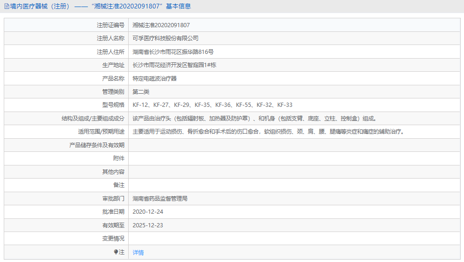Screen dimensions: 464x262
Task: Click the 注册证编号 row label
Action: [111, 25]
